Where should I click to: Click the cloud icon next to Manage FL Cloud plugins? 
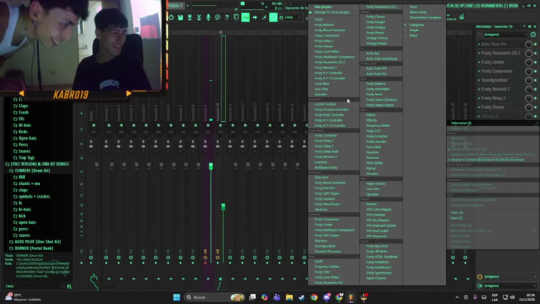(x=310, y=12)
